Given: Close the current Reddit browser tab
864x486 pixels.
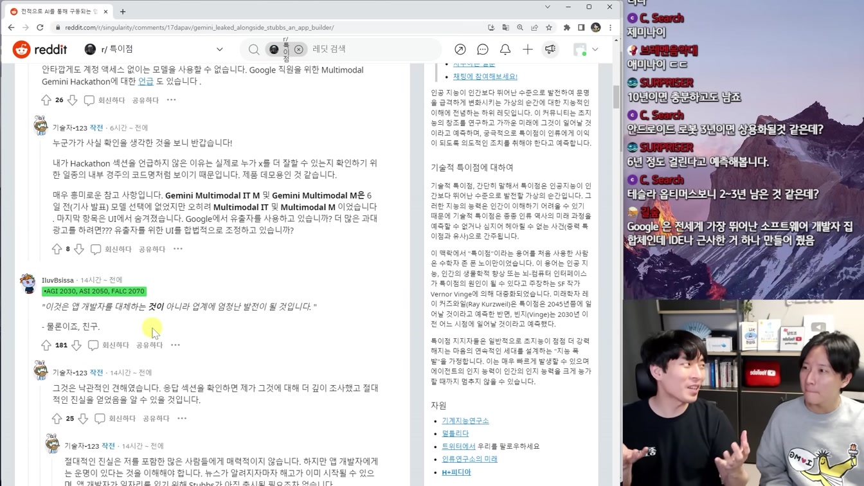Looking at the screenshot, I should (x=106, y=11).
